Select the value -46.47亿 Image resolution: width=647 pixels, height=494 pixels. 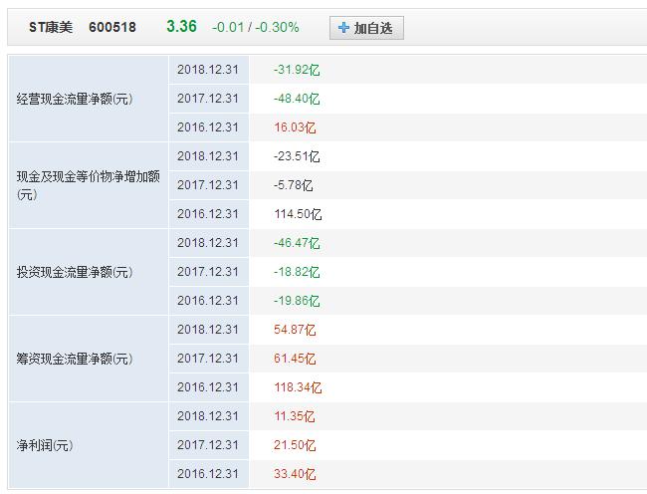click(297, 243)
